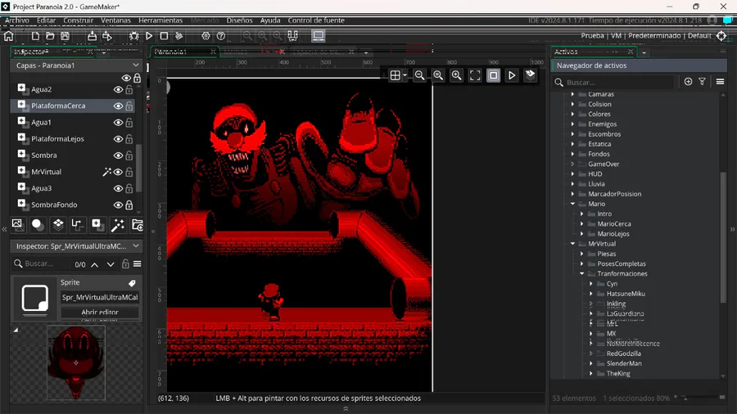Click the Abrir editor button
The image size is (737, 414).
[100, 313]
